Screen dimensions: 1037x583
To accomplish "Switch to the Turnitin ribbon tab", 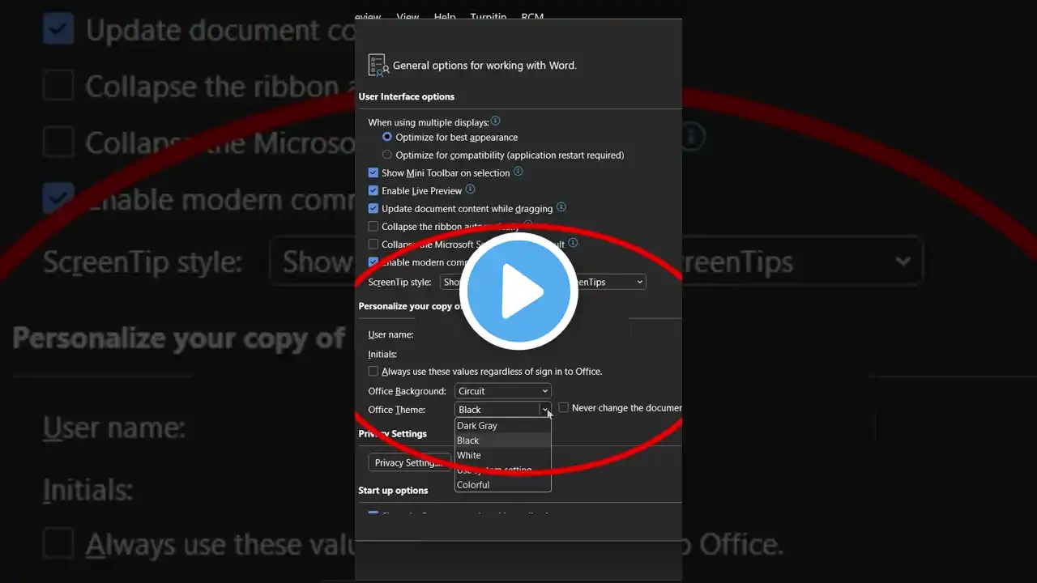I will [488, 17].
